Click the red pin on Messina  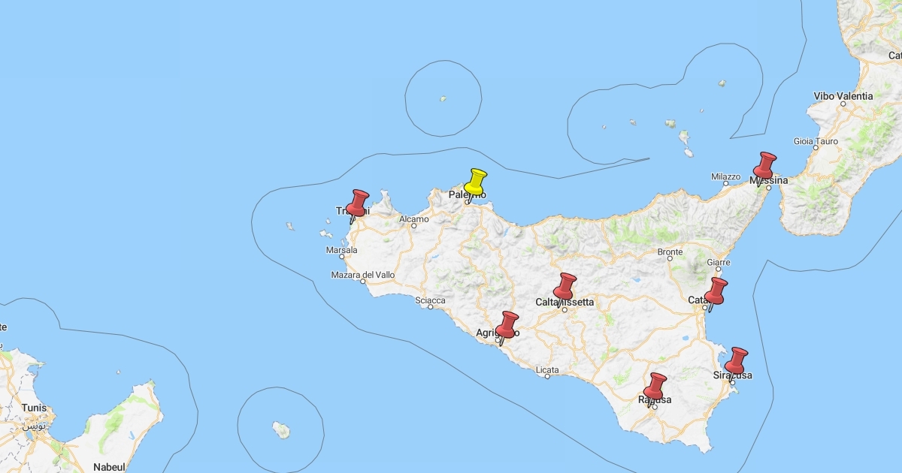[765, 165]
